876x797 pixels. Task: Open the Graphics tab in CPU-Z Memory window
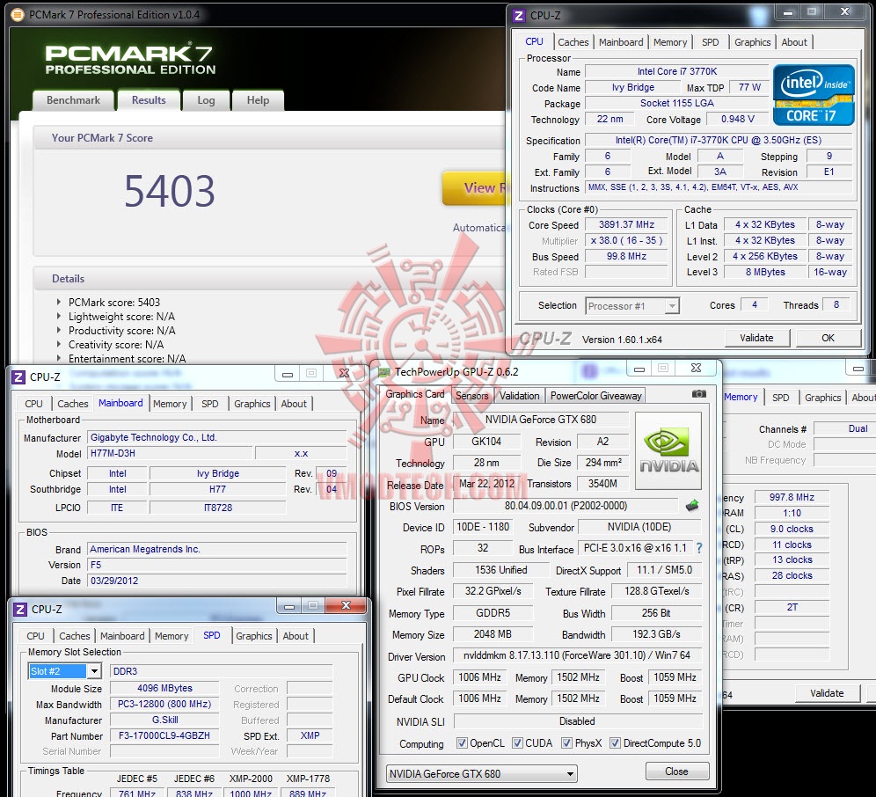822,398
